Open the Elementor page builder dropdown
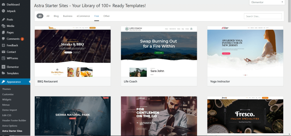Image resolution: width=291 pixels, height=136 pixels. click(267, 2)
